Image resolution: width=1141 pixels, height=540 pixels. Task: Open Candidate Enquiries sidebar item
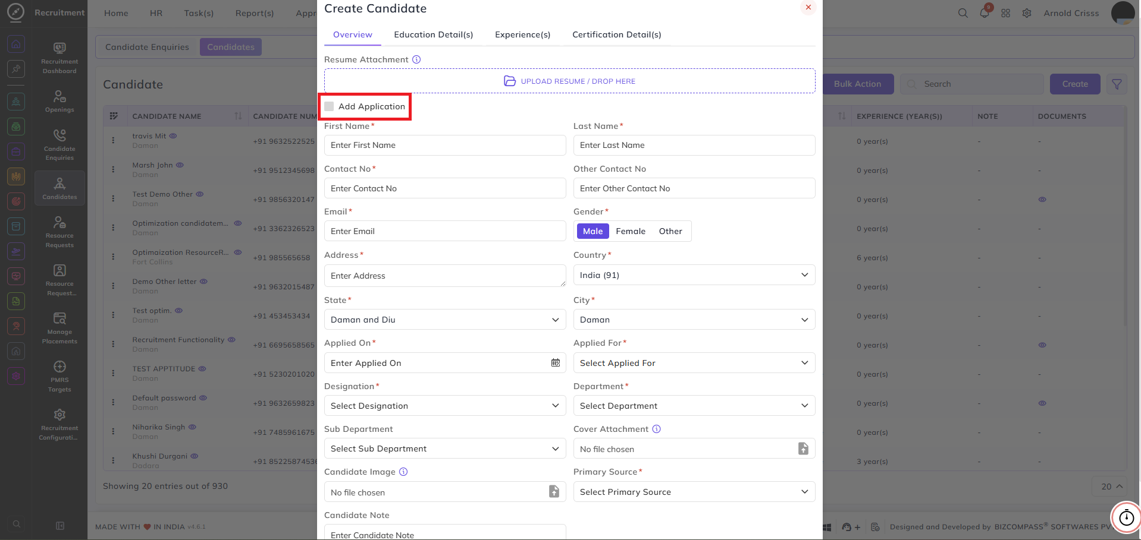[x=59, y=145]
